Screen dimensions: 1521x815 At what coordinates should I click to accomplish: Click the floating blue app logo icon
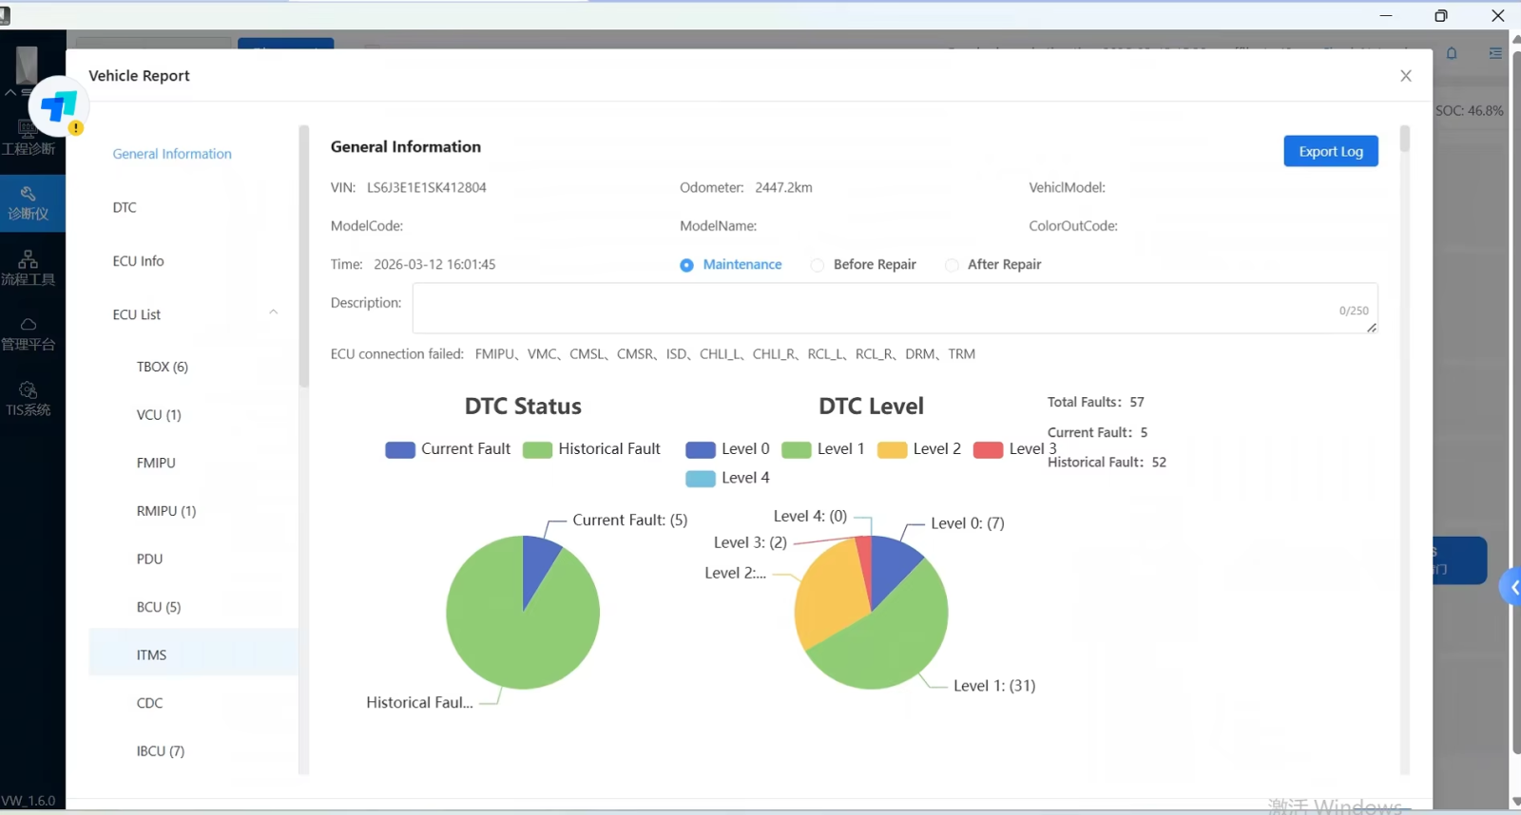point(59,106)
